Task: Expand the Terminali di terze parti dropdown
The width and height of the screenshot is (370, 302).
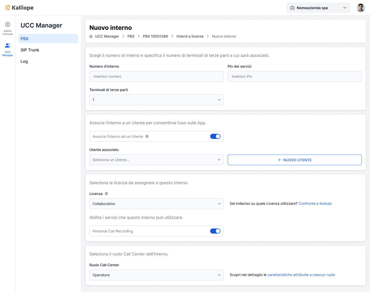Action: click(156, 100)
